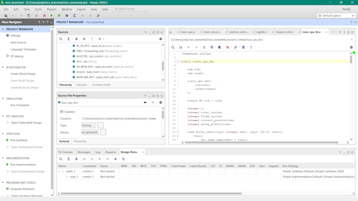Run synthesis via green play toolbar icon
358x201 pixels.
pos(52,15)
